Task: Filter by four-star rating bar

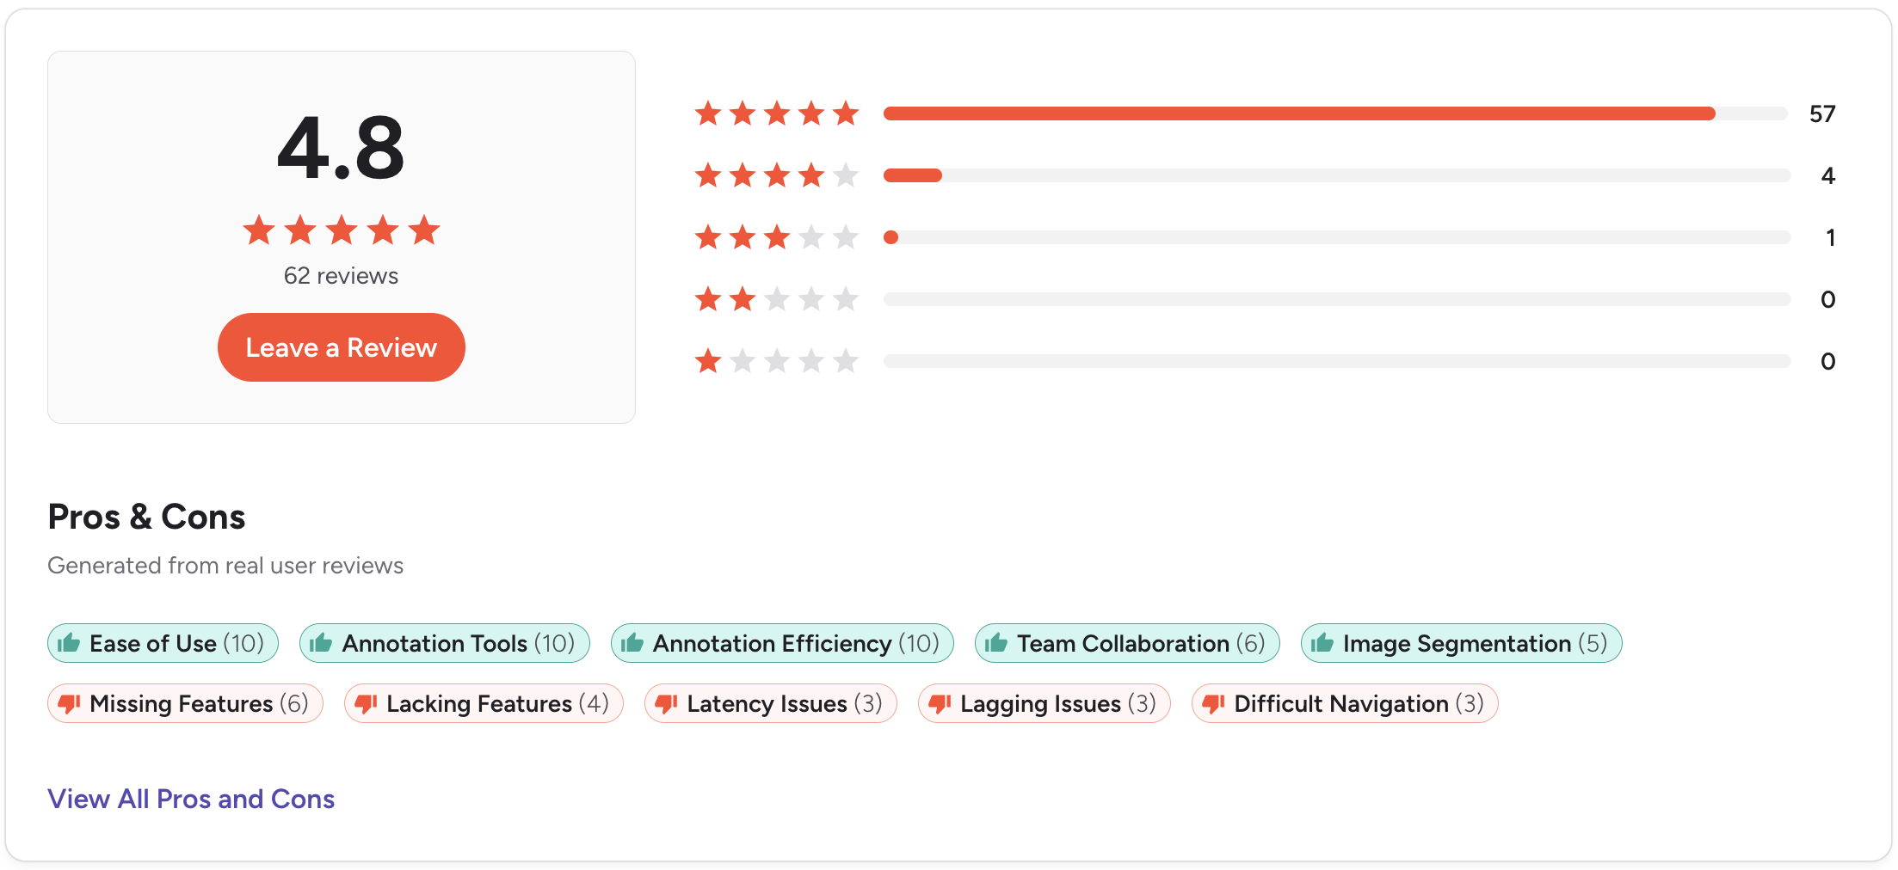Action: (x=1336, y=175)
